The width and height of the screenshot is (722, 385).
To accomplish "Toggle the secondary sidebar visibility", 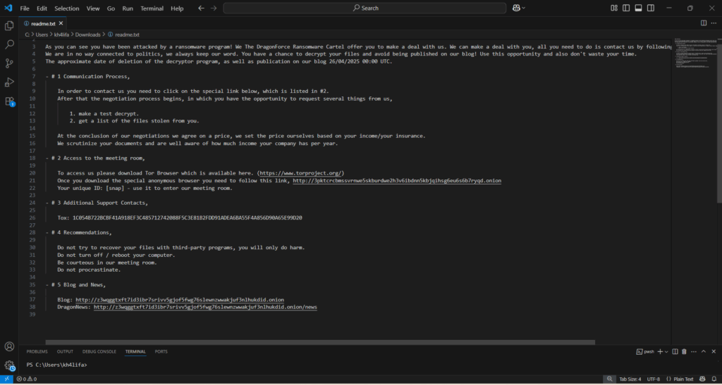I will (x=651, y=8).
